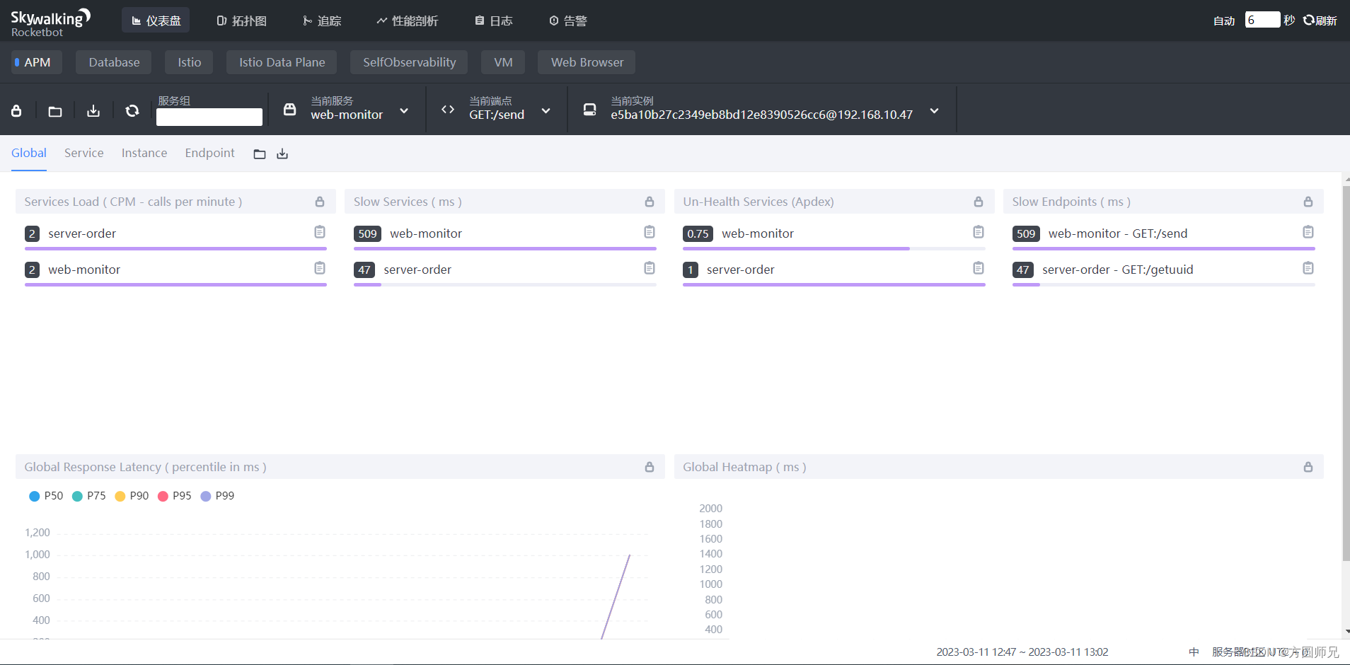Screen dimensions: 1350x665
Task: Open the time range 2023-03-11 picker
Action: click(x=1022, y=652)
